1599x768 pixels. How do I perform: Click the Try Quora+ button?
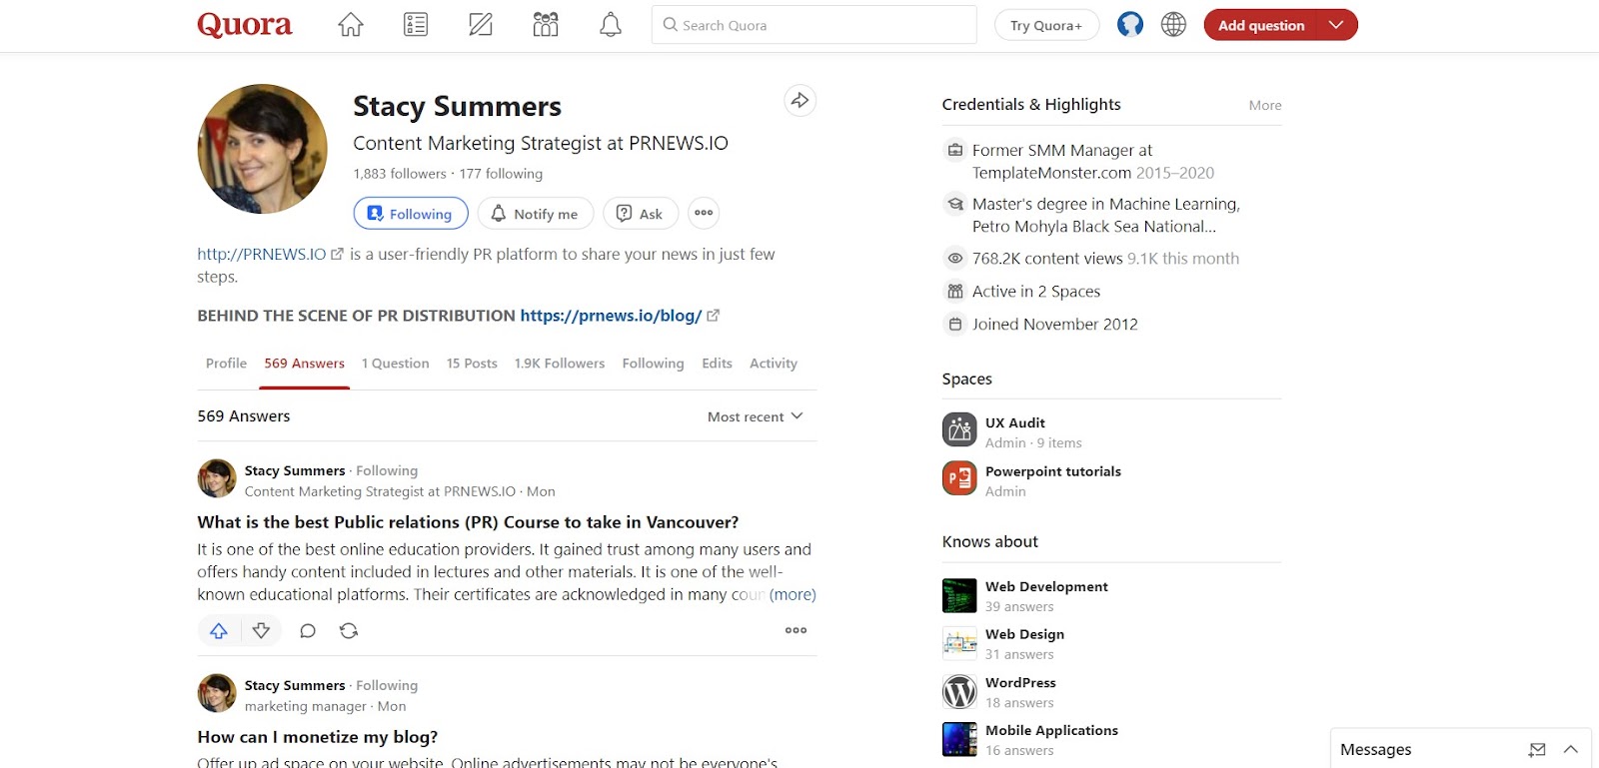point(1046,25)
